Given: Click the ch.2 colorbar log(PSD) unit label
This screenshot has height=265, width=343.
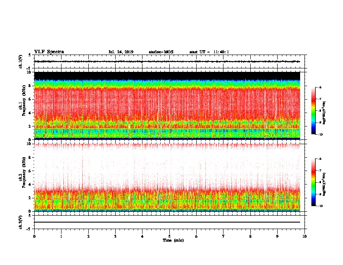Looking at the screenshot, I should (x=324, y=184).
